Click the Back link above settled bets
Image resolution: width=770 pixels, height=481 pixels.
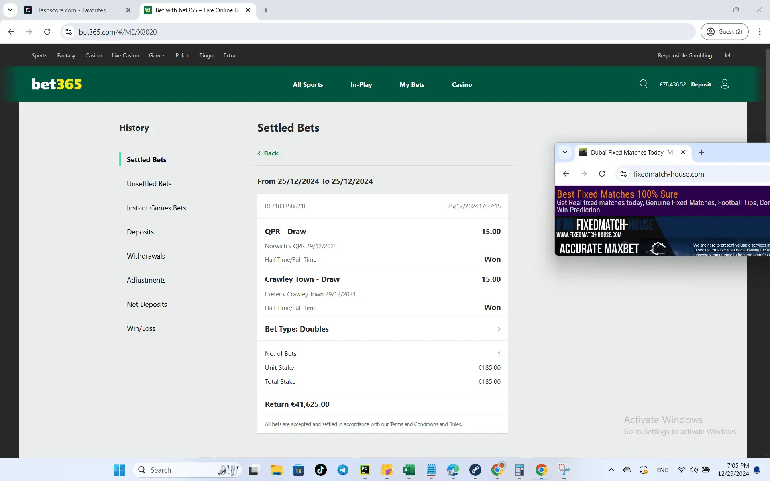click(x=268, y=153)
